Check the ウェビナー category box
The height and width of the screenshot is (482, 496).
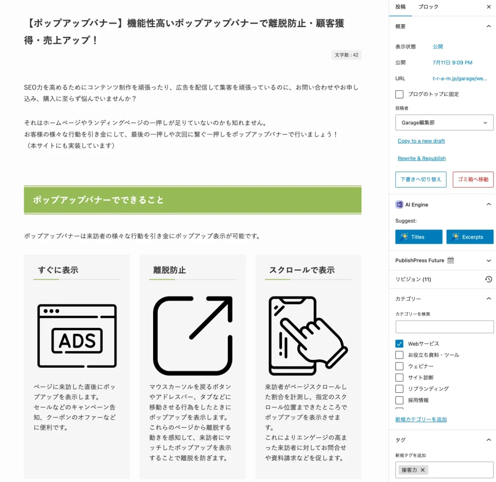[400, 366]
